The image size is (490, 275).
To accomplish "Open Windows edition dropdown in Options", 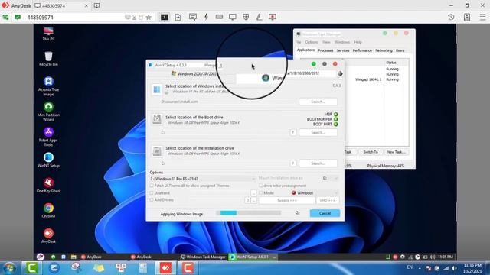I will tap(202, 179).
